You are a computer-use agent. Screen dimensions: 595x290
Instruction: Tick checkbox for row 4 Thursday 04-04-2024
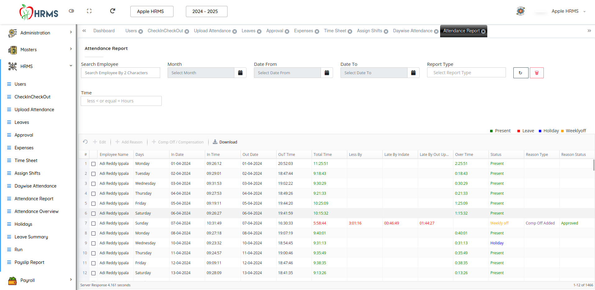[x=93, y=193]
